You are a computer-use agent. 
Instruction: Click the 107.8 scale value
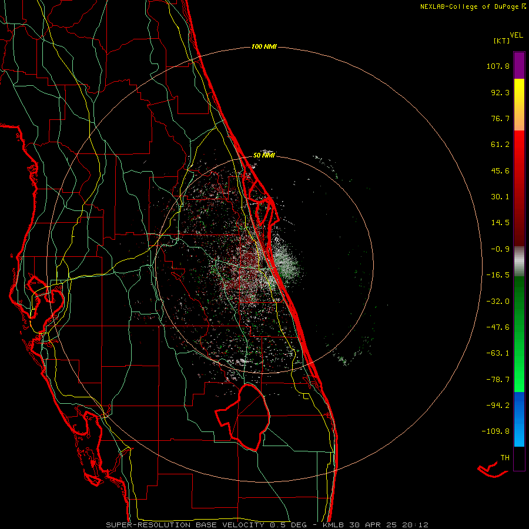tap(498, 66)
